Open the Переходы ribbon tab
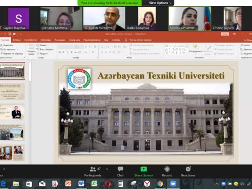Image resolution: width=252 pixels, height=189 pixels. (46, 40)
